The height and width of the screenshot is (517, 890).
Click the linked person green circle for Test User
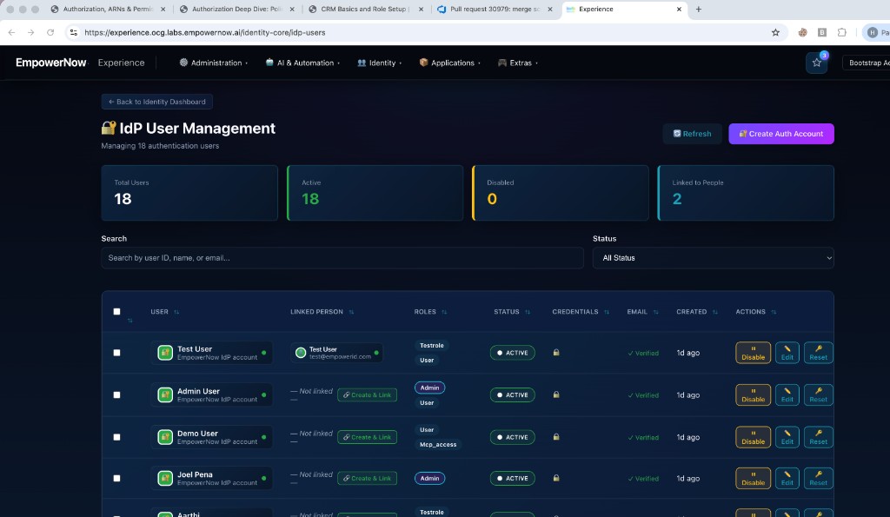pos(301,353)
